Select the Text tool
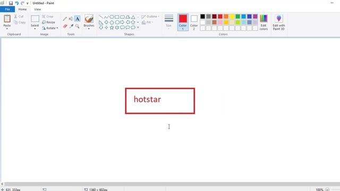 [x=78, y=19]
